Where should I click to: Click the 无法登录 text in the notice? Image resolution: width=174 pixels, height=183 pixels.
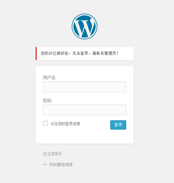click(80, 53)
